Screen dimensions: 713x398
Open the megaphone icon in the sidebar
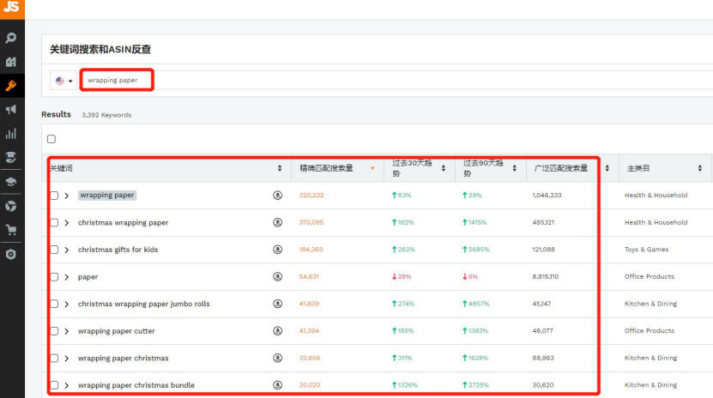point(11,110)
